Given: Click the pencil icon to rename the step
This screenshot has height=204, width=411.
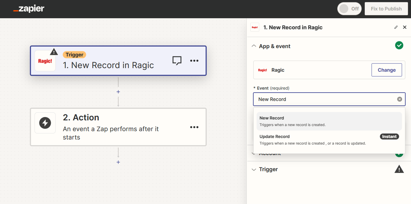Looking at the screenshot, I should [396, 28].
